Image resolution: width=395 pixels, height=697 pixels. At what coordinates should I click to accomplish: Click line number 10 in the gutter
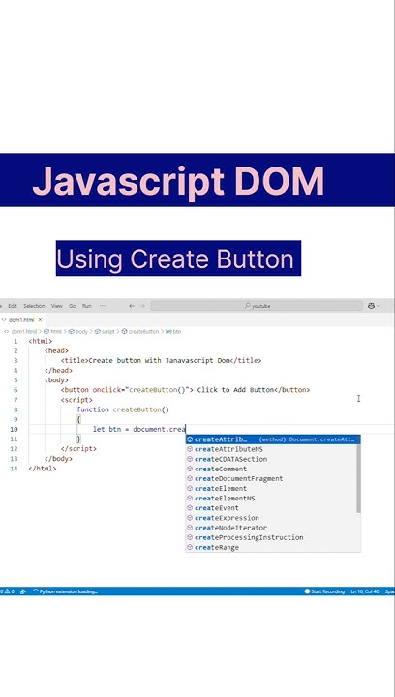(14, 430)
